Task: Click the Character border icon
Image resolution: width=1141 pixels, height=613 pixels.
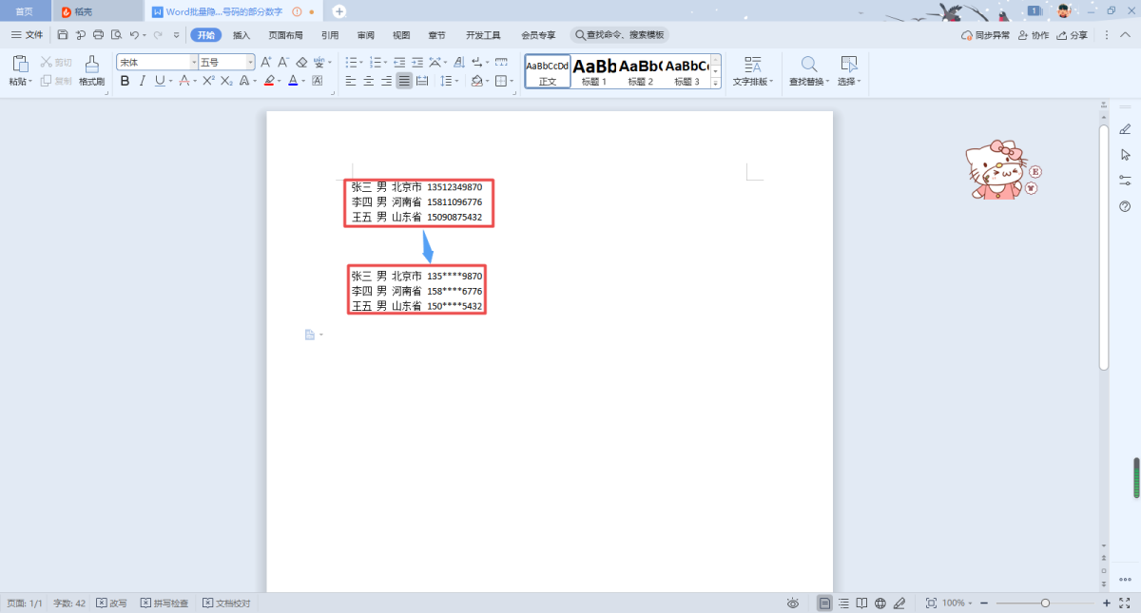Action: (x=318, y=81)
